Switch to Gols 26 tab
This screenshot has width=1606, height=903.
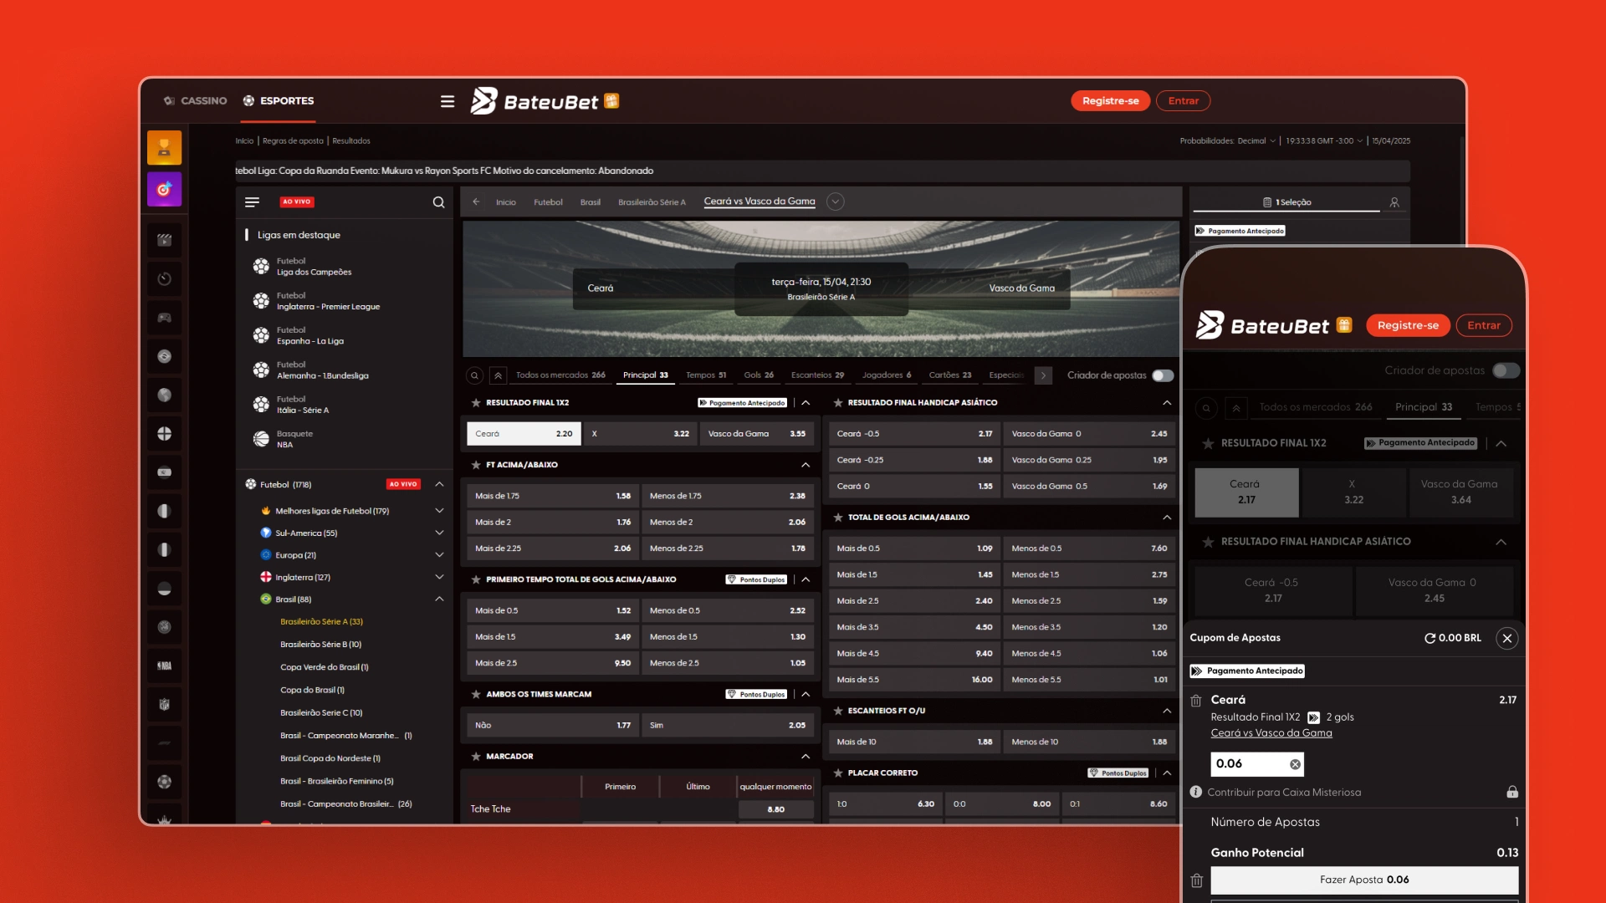tap(759, 375)
